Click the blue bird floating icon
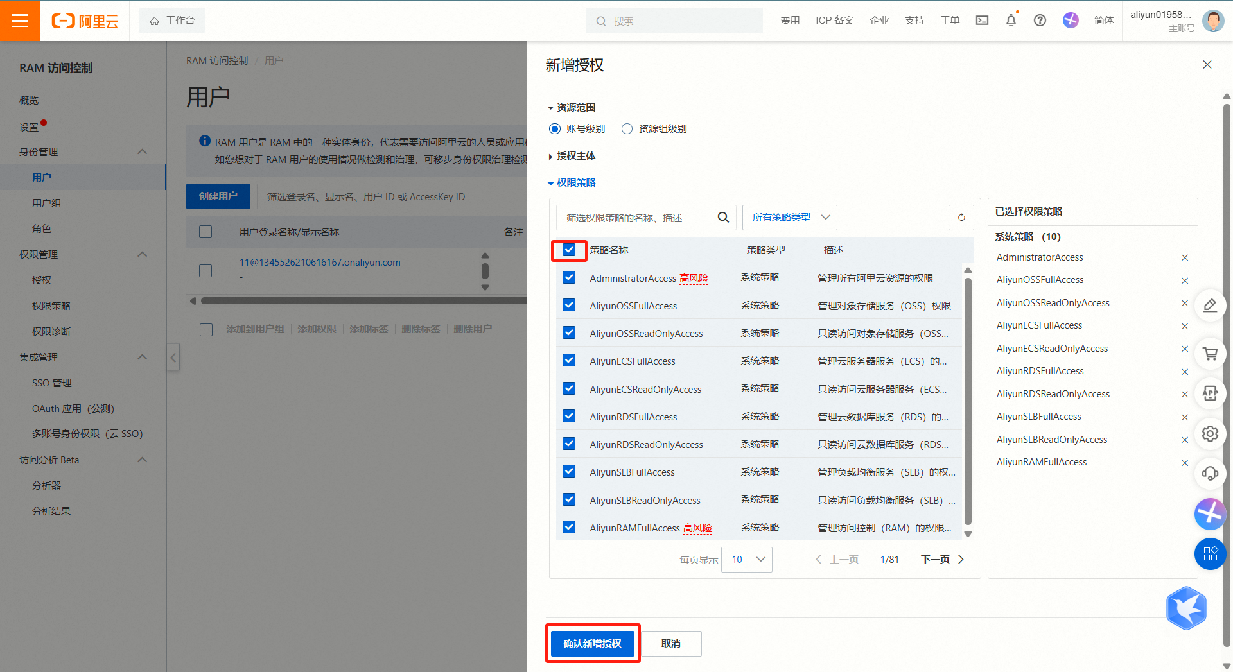This screenshot has height=672, width=1233. pyautogui.click(x=1186, y=608)
